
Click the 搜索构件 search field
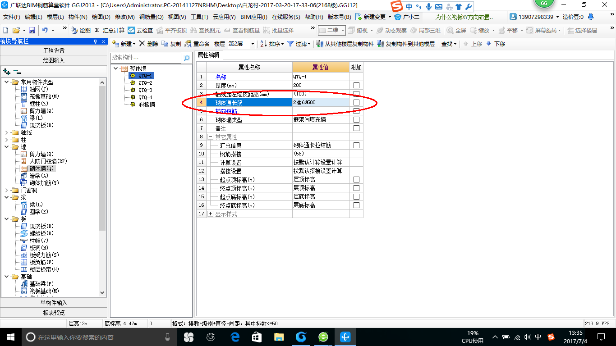click(146, 58)
